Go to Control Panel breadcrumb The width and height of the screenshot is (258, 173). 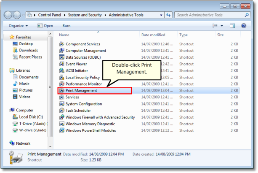50,15
